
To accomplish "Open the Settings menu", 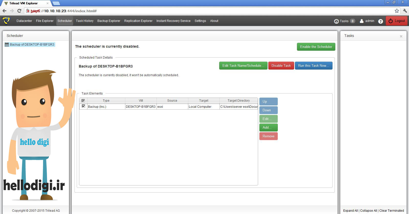I will (x=200, y=21).
